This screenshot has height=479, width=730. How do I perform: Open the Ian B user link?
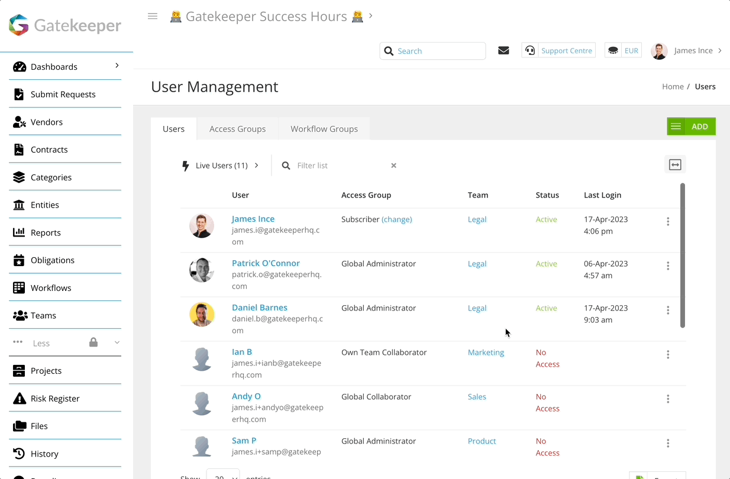pyautogui.click(x=242, y=352)
